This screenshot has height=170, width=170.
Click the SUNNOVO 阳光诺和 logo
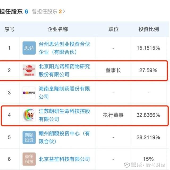pos(29,70)
